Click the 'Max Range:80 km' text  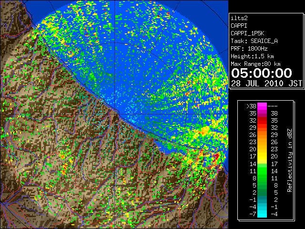pyautogui.click(x=255, y=64)
